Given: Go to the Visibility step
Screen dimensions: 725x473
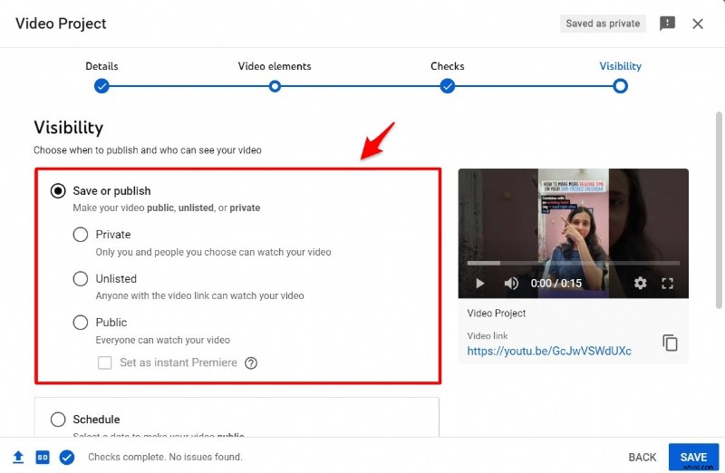Looking at the screenshot, I should point(620,86).
